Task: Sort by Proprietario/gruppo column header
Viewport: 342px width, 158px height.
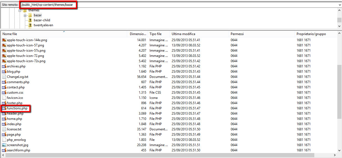Action: pos(316,34)
